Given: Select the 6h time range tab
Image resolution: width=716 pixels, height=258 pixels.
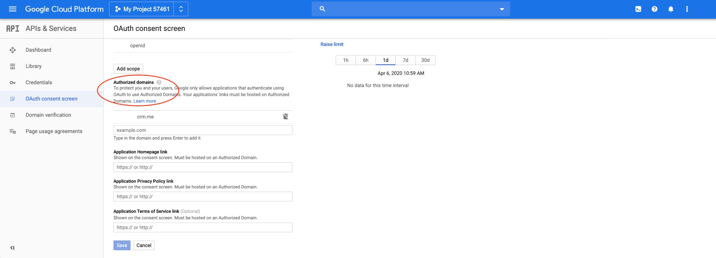Looking at the screenshot, I should point(366,60).
